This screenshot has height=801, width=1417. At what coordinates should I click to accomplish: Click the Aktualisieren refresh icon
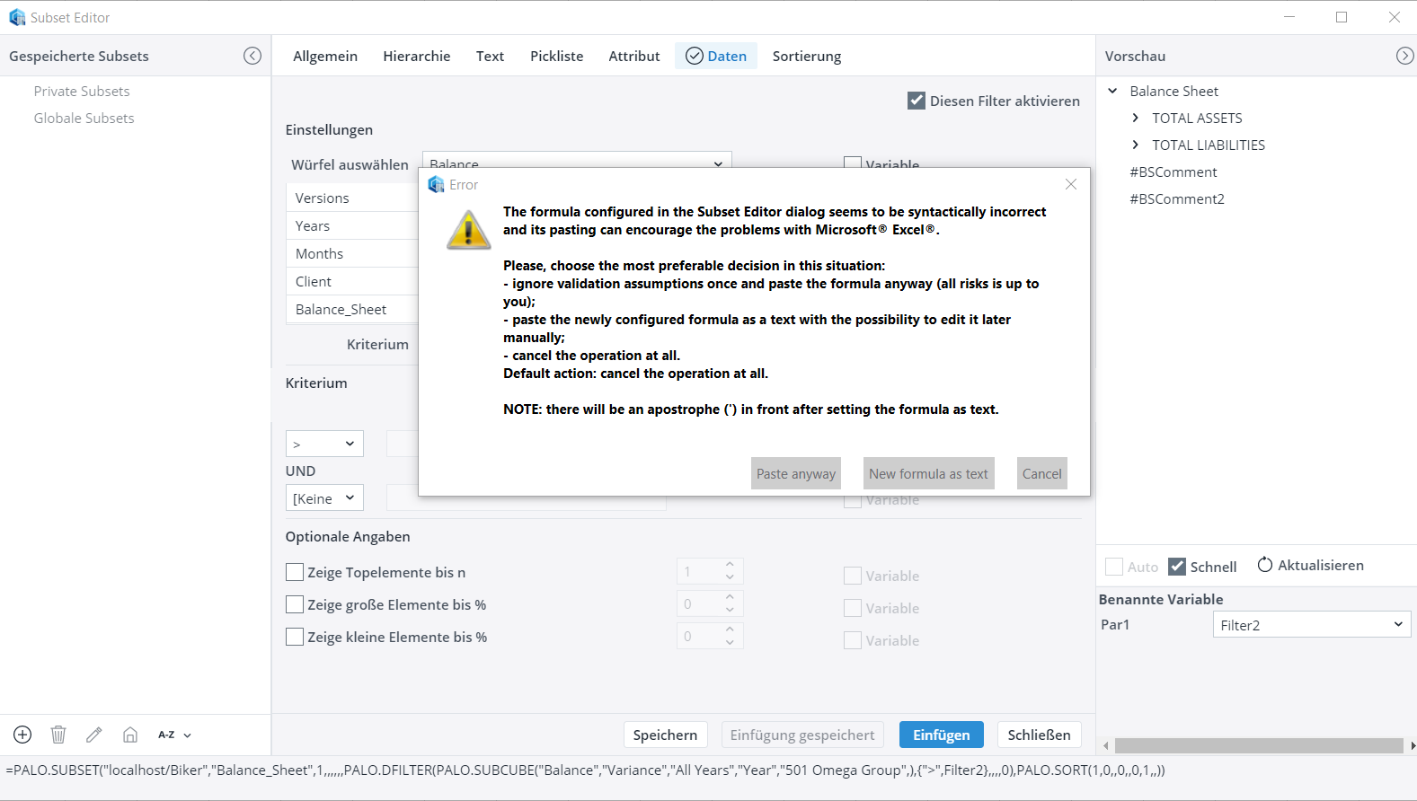(x=1265, y=565)
